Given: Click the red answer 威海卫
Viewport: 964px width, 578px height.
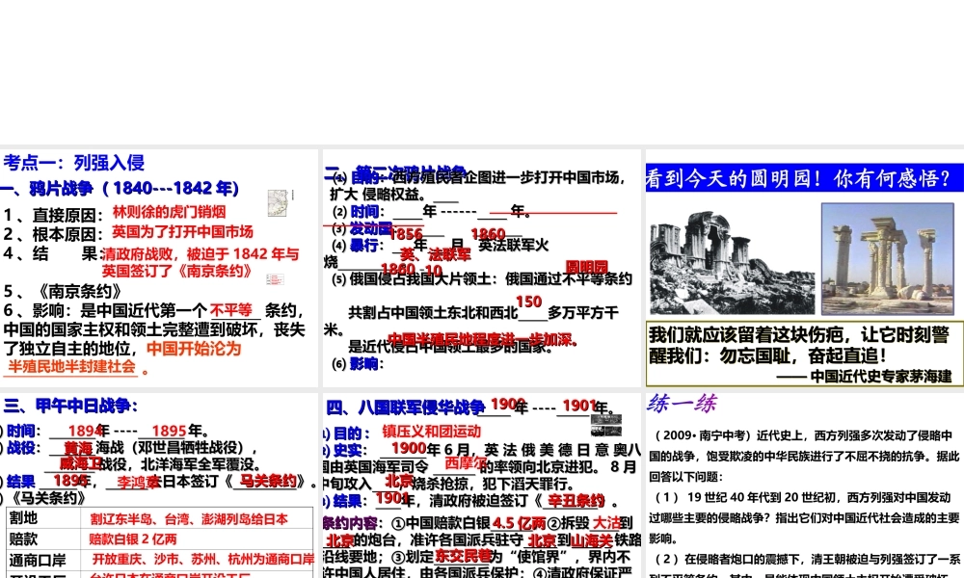Looking at the screenshot, I should point(81,463).
